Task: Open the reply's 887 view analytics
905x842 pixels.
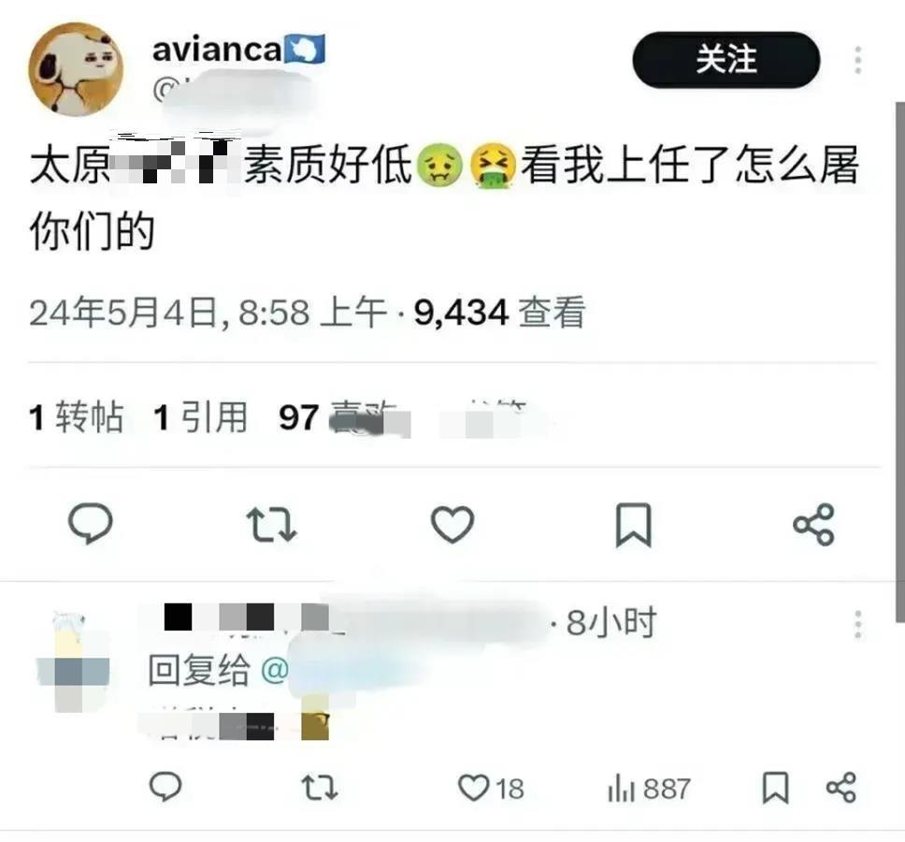Action: click(649, 789)
